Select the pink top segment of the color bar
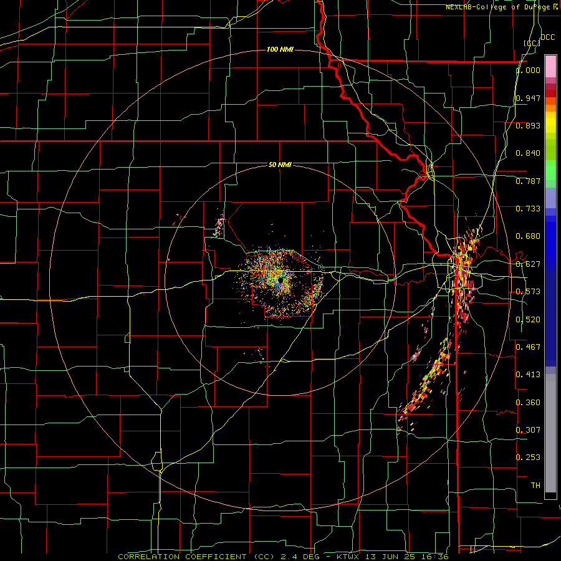The width and height of the screenshot is (561, 561). click(x=550, y=67)
